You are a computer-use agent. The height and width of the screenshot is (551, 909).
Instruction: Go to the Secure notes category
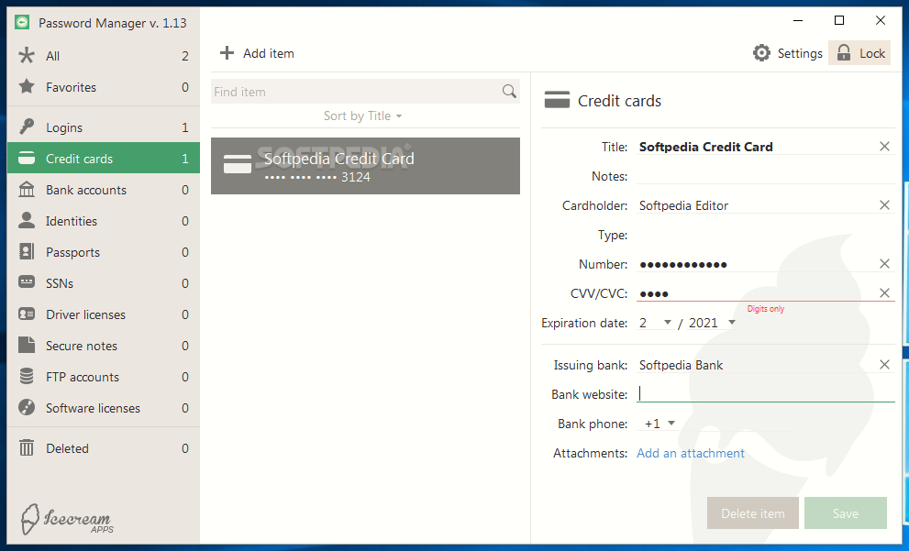coord(103,346)
